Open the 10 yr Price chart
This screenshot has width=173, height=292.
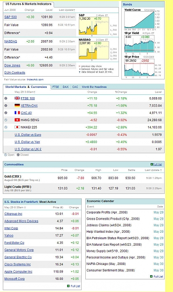tap(139, 68)
